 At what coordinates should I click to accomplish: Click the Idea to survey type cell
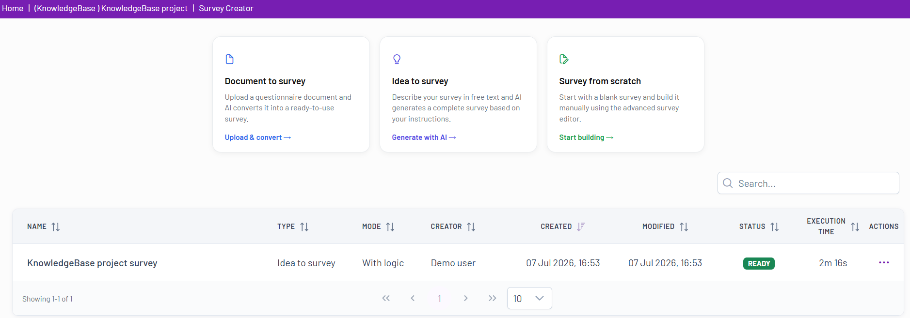coord(306,263)
